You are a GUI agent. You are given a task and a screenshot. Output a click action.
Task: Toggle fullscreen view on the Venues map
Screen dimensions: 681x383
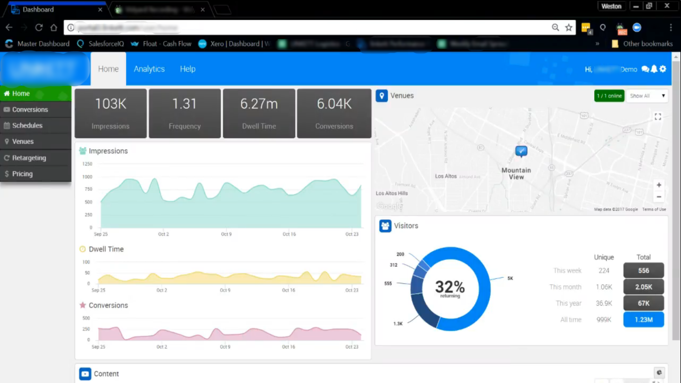pyautogui.click(x=657, y=116)
